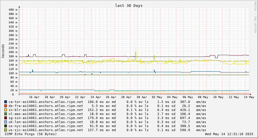Click the '5.3 ms' median value
The width and height of the screenshot is (258, 138).
pos(98,106)
